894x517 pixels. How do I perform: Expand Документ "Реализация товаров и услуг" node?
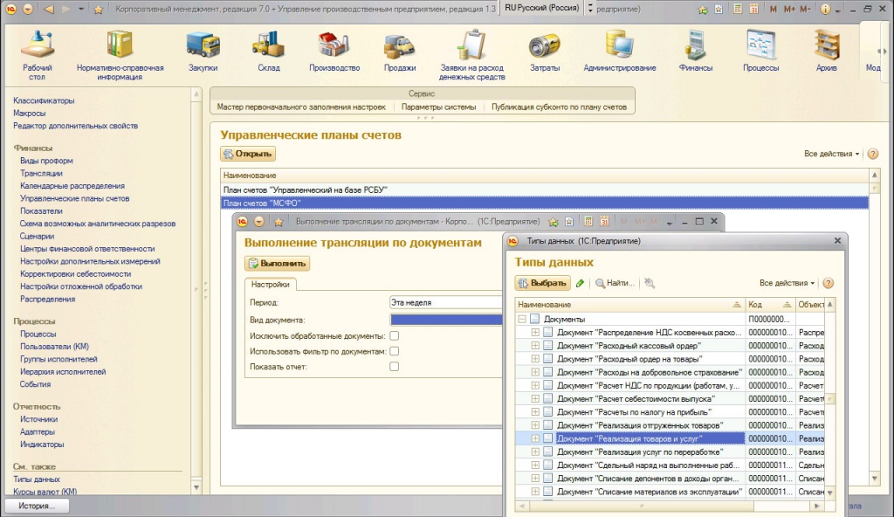pos(535,438)
